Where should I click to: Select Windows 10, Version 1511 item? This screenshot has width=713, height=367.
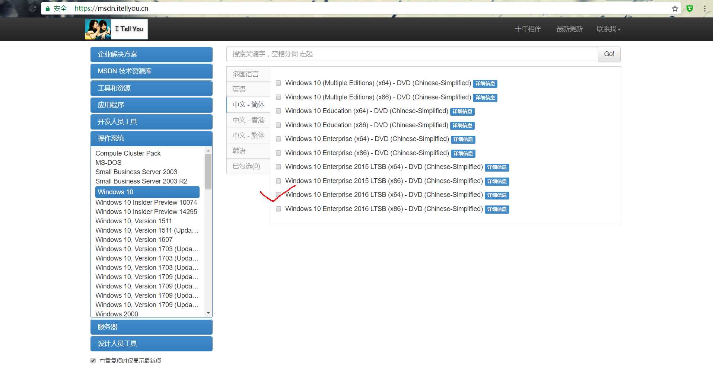tap(133, 221)
